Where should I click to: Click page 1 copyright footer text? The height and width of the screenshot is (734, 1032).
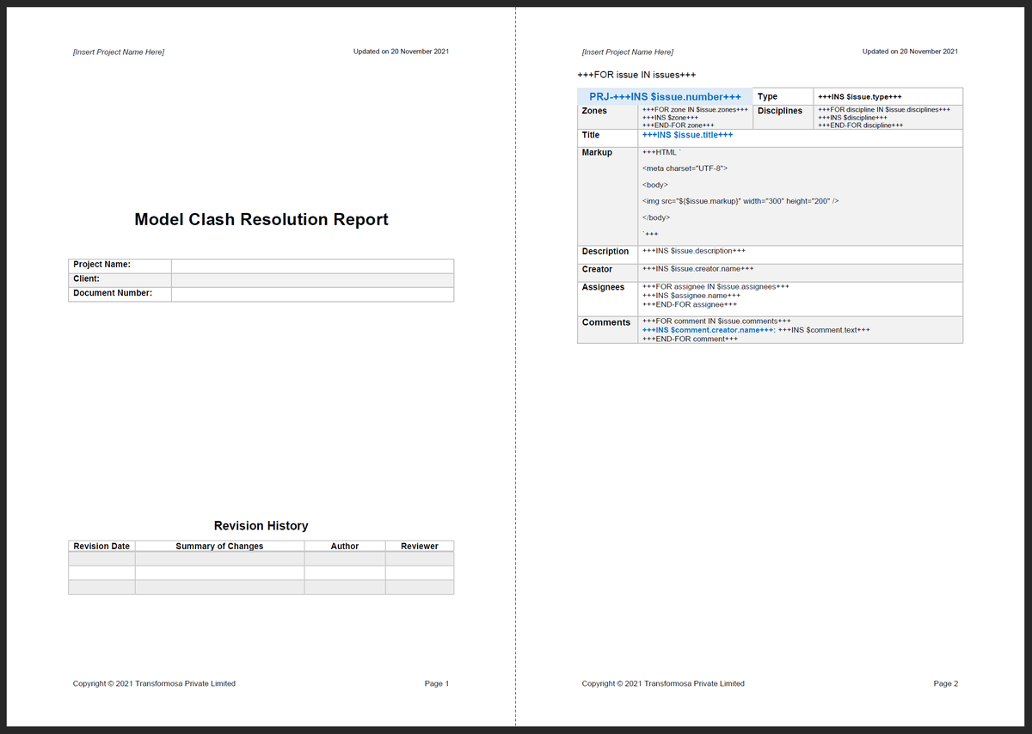(x=154, y=683)
